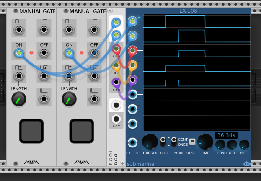Click the inverted gate output jack on left Manual Gate
Viewport: 261px width, 181px height.
[x=44, y=30]
